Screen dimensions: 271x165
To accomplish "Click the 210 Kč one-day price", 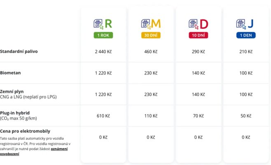I will tap(246, 52).
